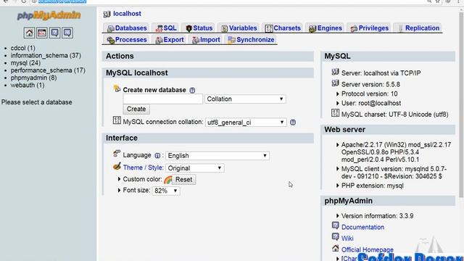Open the Synchronize tab
Viewport: 464px width, 261px height.
tap(251, 40)
